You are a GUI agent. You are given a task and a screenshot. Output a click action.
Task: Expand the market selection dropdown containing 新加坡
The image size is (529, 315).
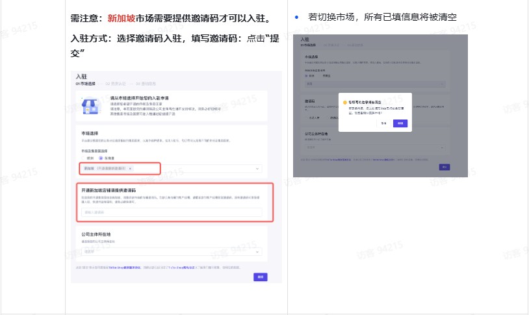pyautogui.click(x=257, y=168)
